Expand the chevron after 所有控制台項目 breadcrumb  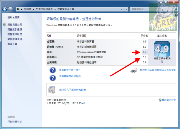click(x=55, y=9)
